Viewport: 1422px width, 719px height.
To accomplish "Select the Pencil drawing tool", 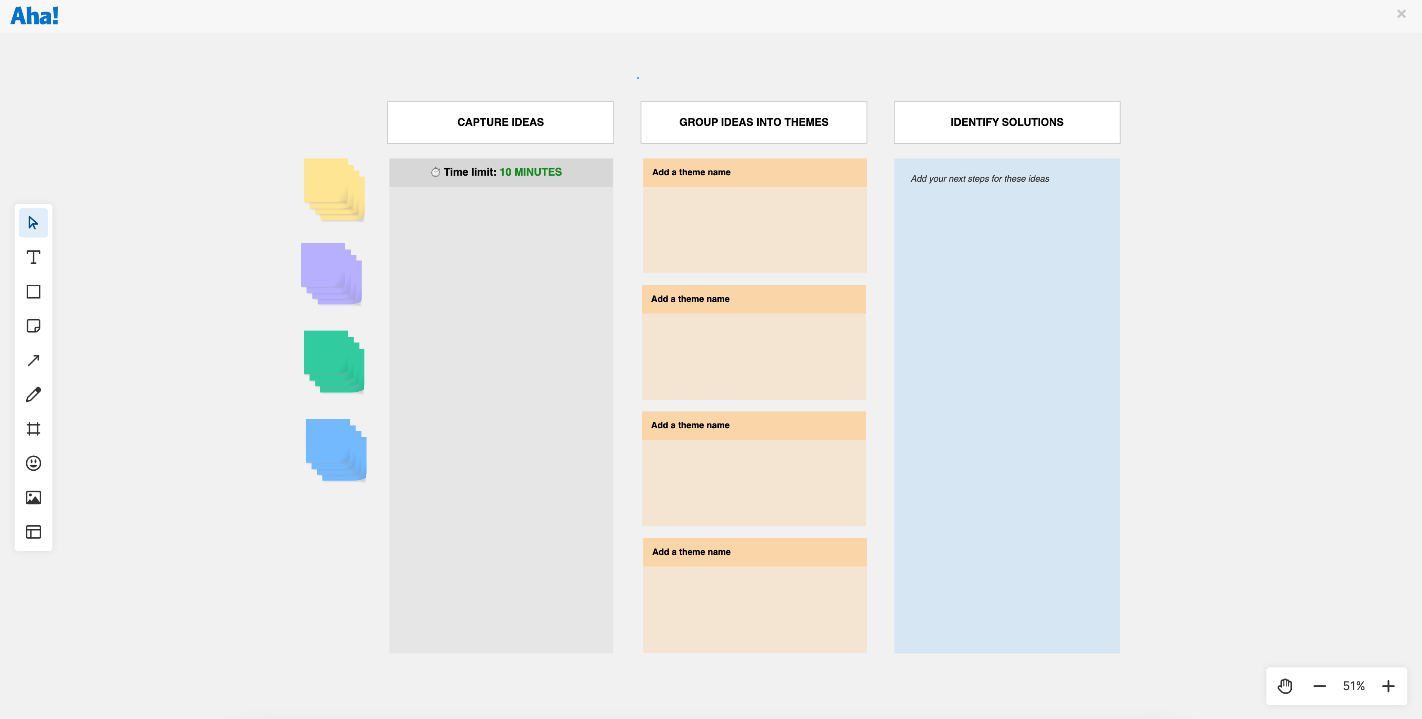I will tap(33, 394).
